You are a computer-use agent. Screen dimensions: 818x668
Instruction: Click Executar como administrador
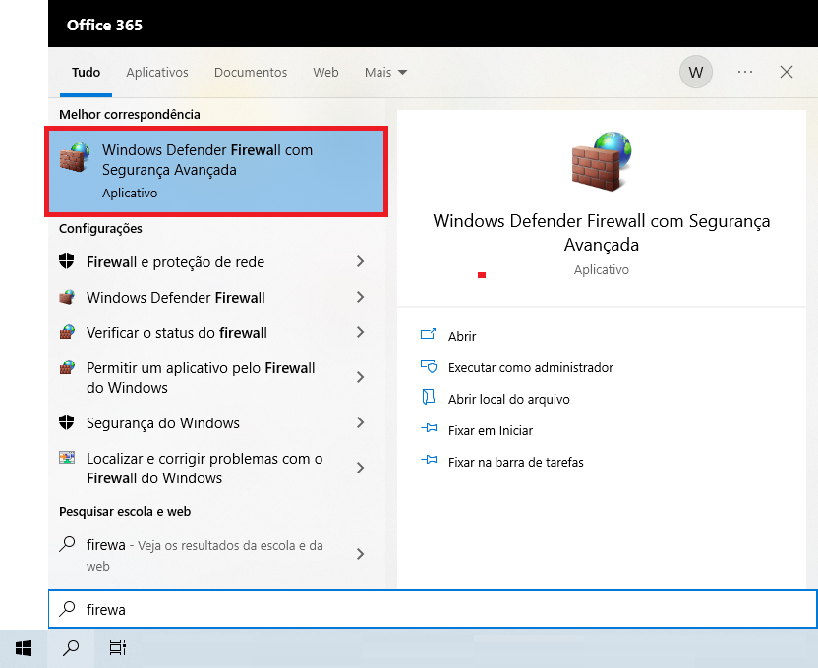[x=530, y=367]
